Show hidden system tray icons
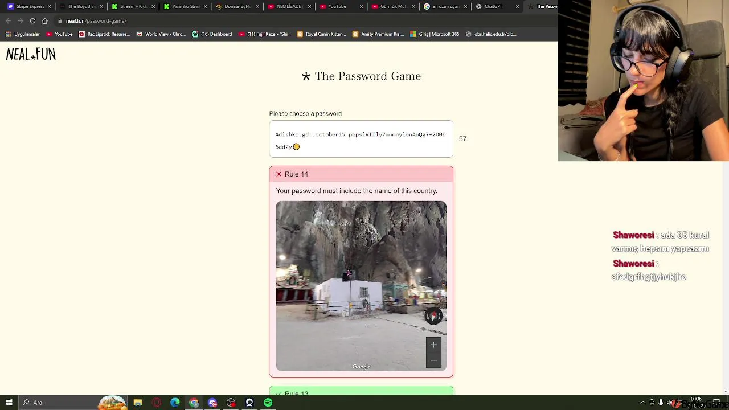The height and width of the screenshot is (410, 729). (642, 403)
